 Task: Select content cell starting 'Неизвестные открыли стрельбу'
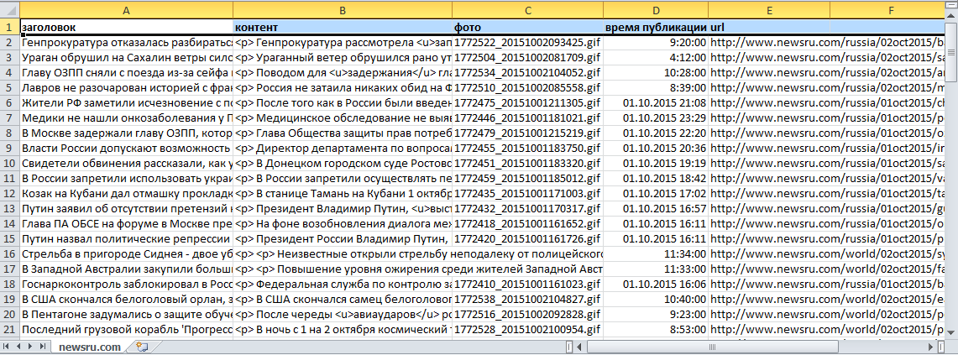[343, 253]
